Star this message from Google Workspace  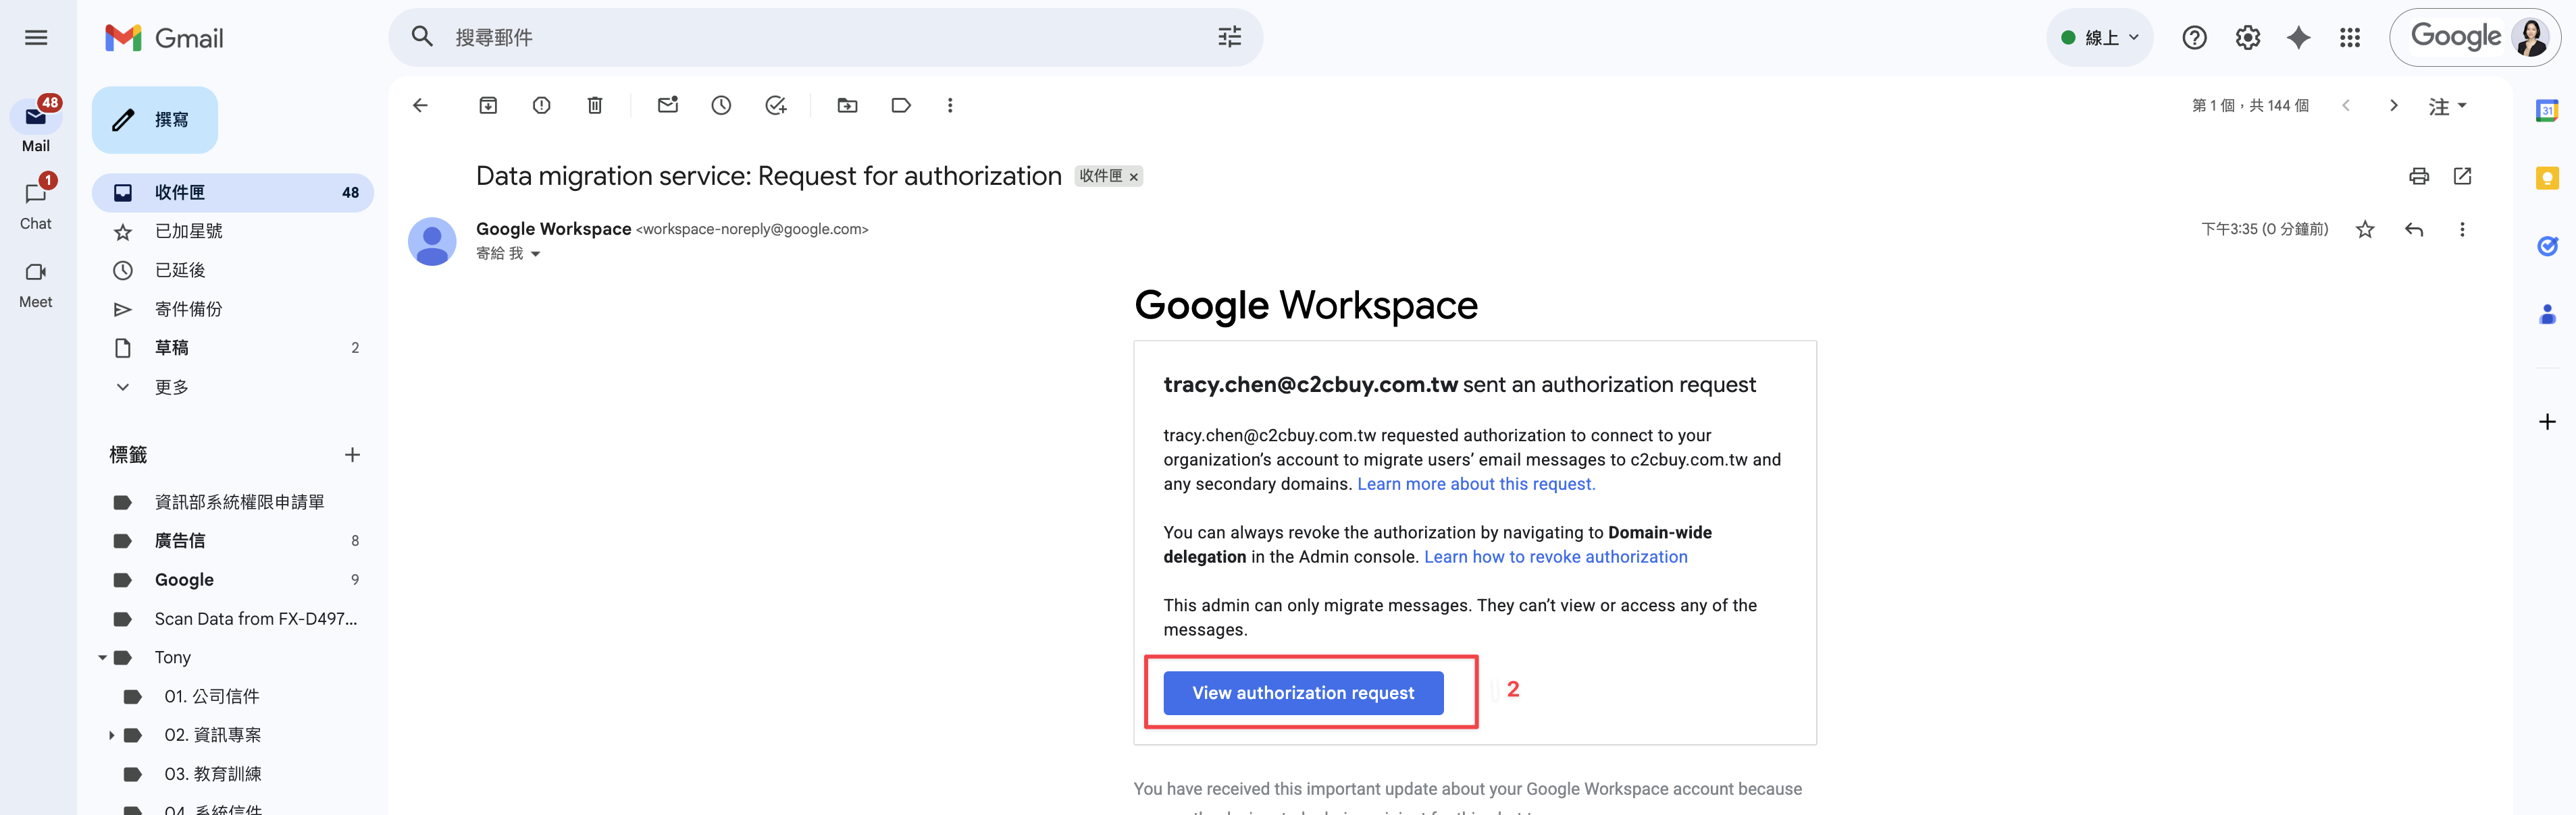(x=2365, y=229)
